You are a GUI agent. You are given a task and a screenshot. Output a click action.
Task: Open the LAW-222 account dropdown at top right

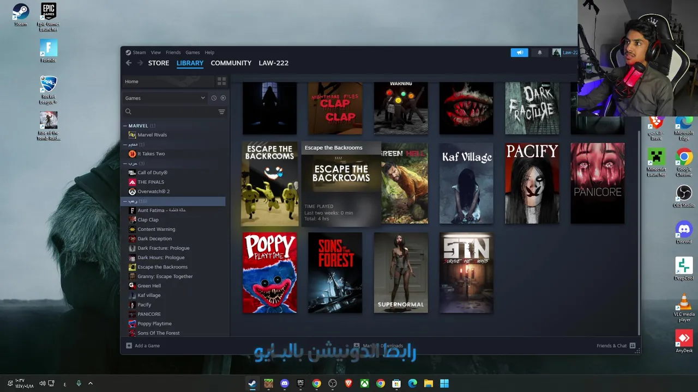pyautogui.click(x=565, y=52)
